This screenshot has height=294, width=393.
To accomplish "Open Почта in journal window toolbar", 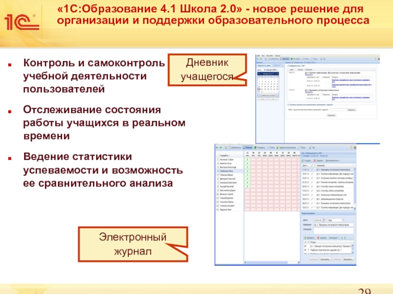I will 271,147.
